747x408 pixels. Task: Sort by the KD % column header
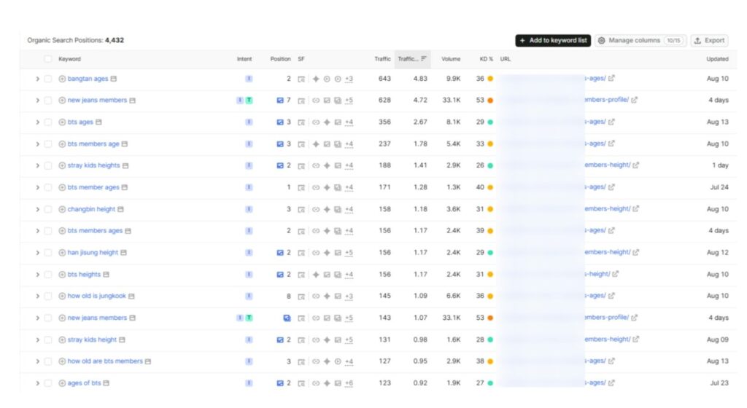pyautogui.click(x=486, y=59)
